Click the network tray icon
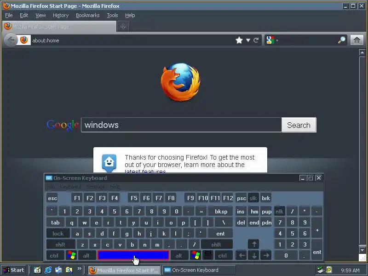 coord(320,270)
